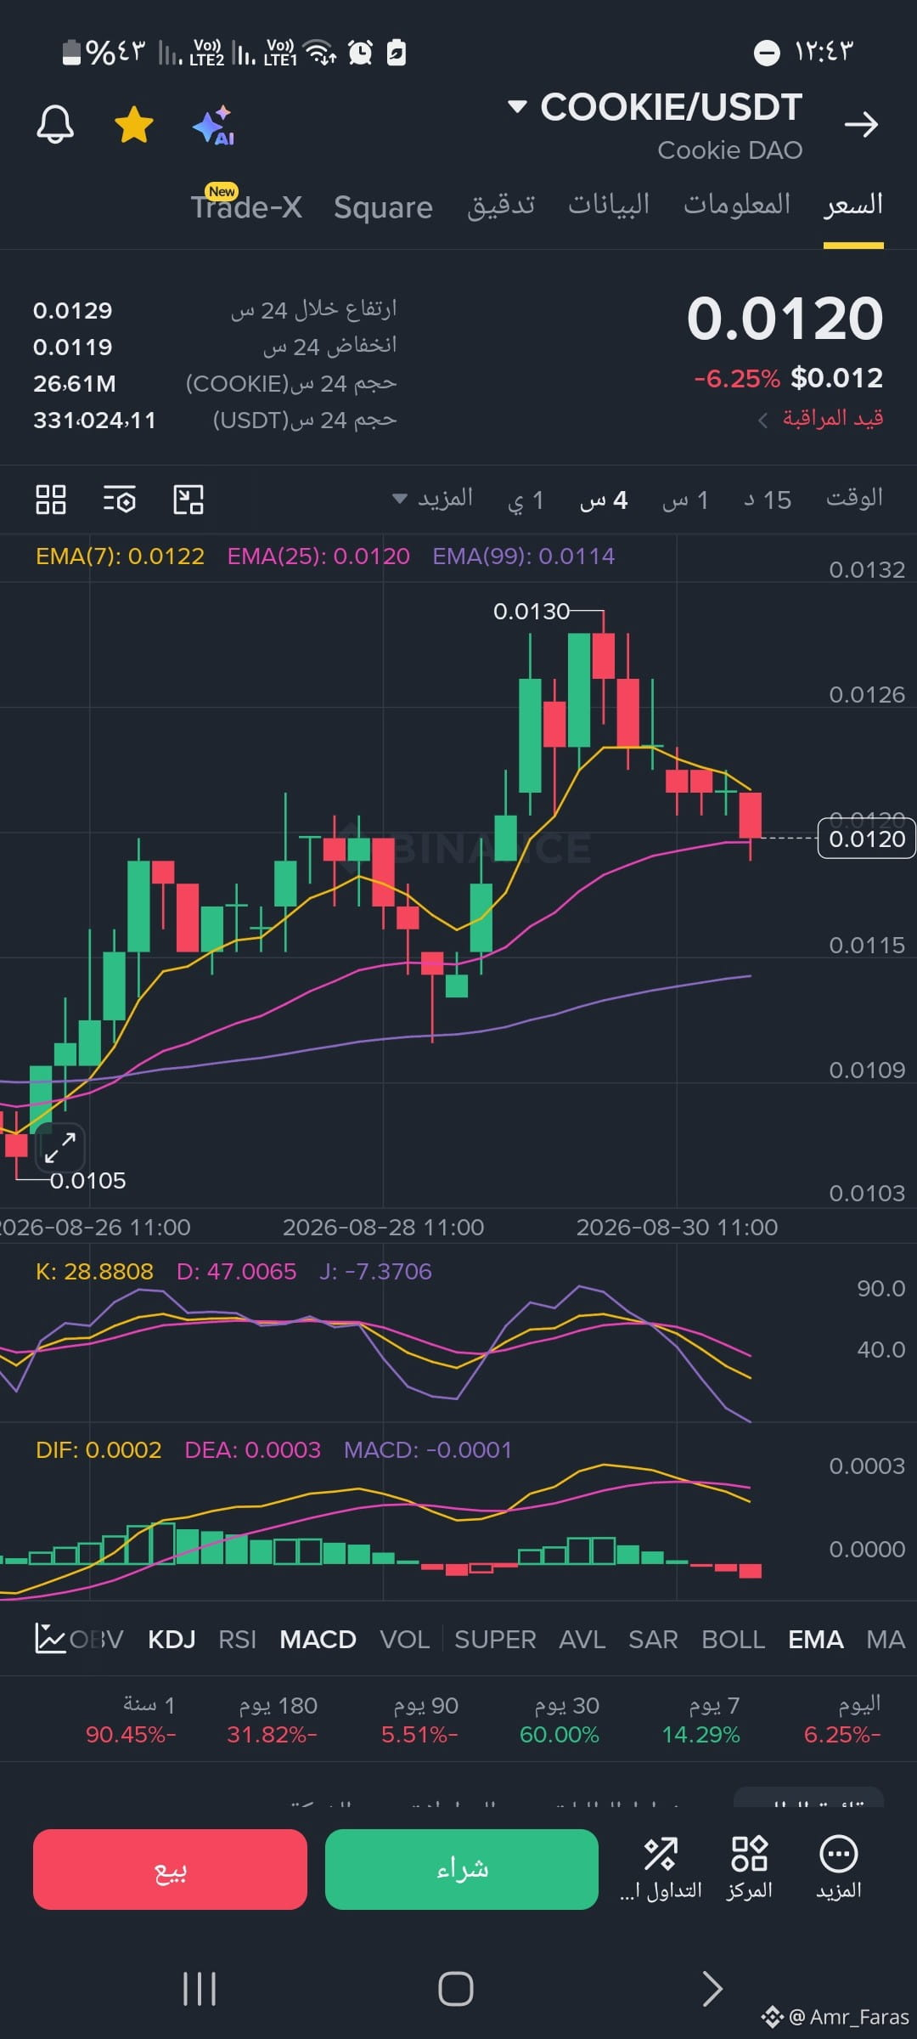
Task: Open the COOKIE/USDT pair selector dropdown
Action: (655, 108)
